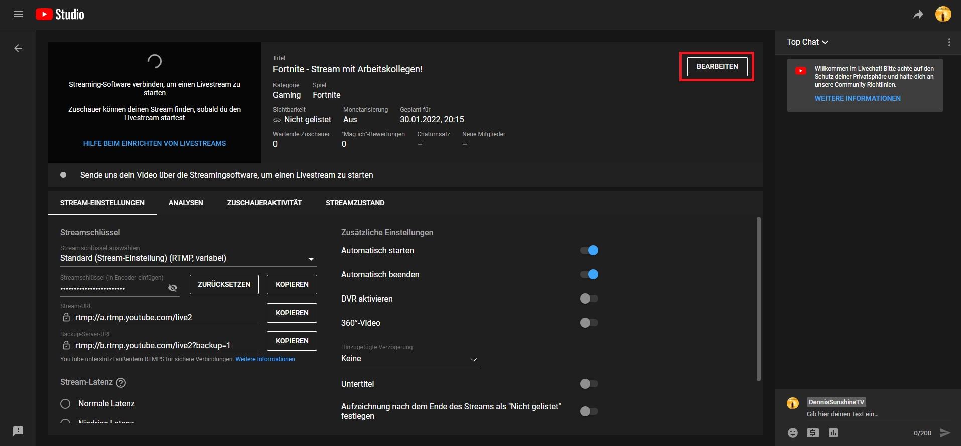Open Hilfe beim Einrichten von Livestreams link

click(155, 143)
